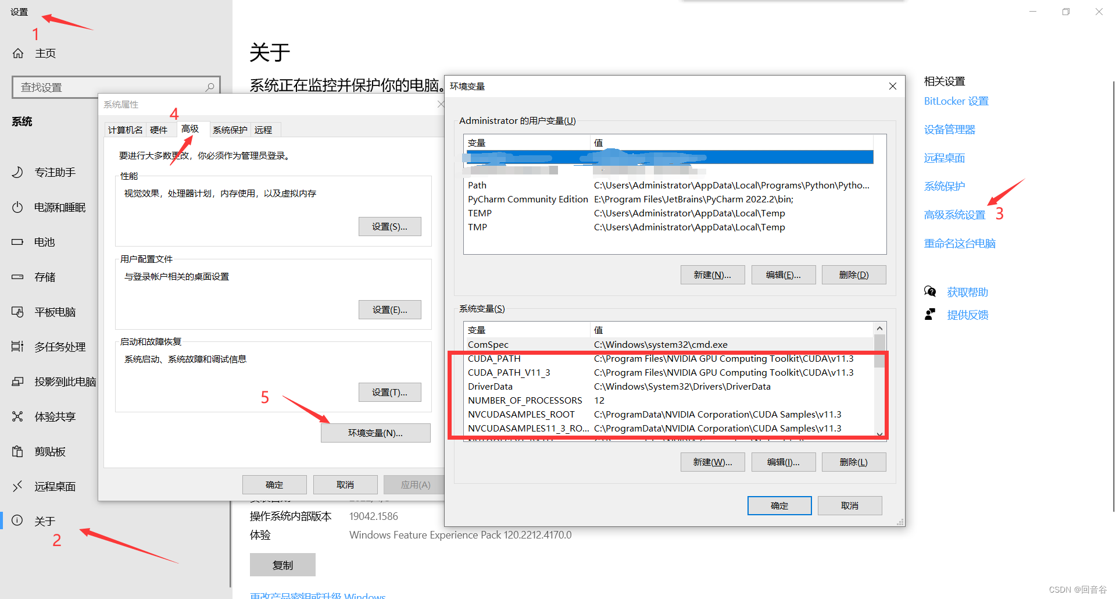This screenshot has width=1116, height=599.
Task: Open 多任务处理 icon in sidebar
Action: 18,347
